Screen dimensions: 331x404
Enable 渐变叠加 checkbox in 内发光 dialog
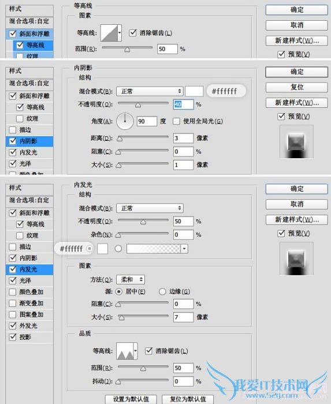(13, 303)
